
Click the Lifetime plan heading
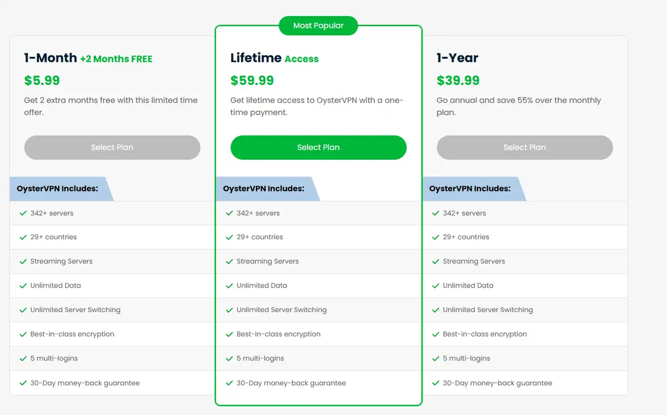pos(256,58)
